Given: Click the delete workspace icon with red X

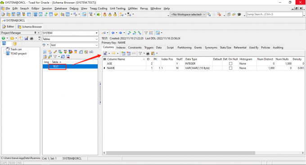Looking at the screenshot, I should click(219, 14).
